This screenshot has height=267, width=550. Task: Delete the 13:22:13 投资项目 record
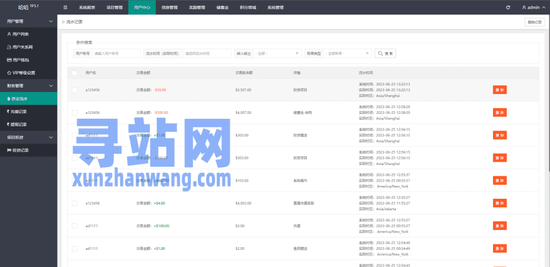(500, 90)
